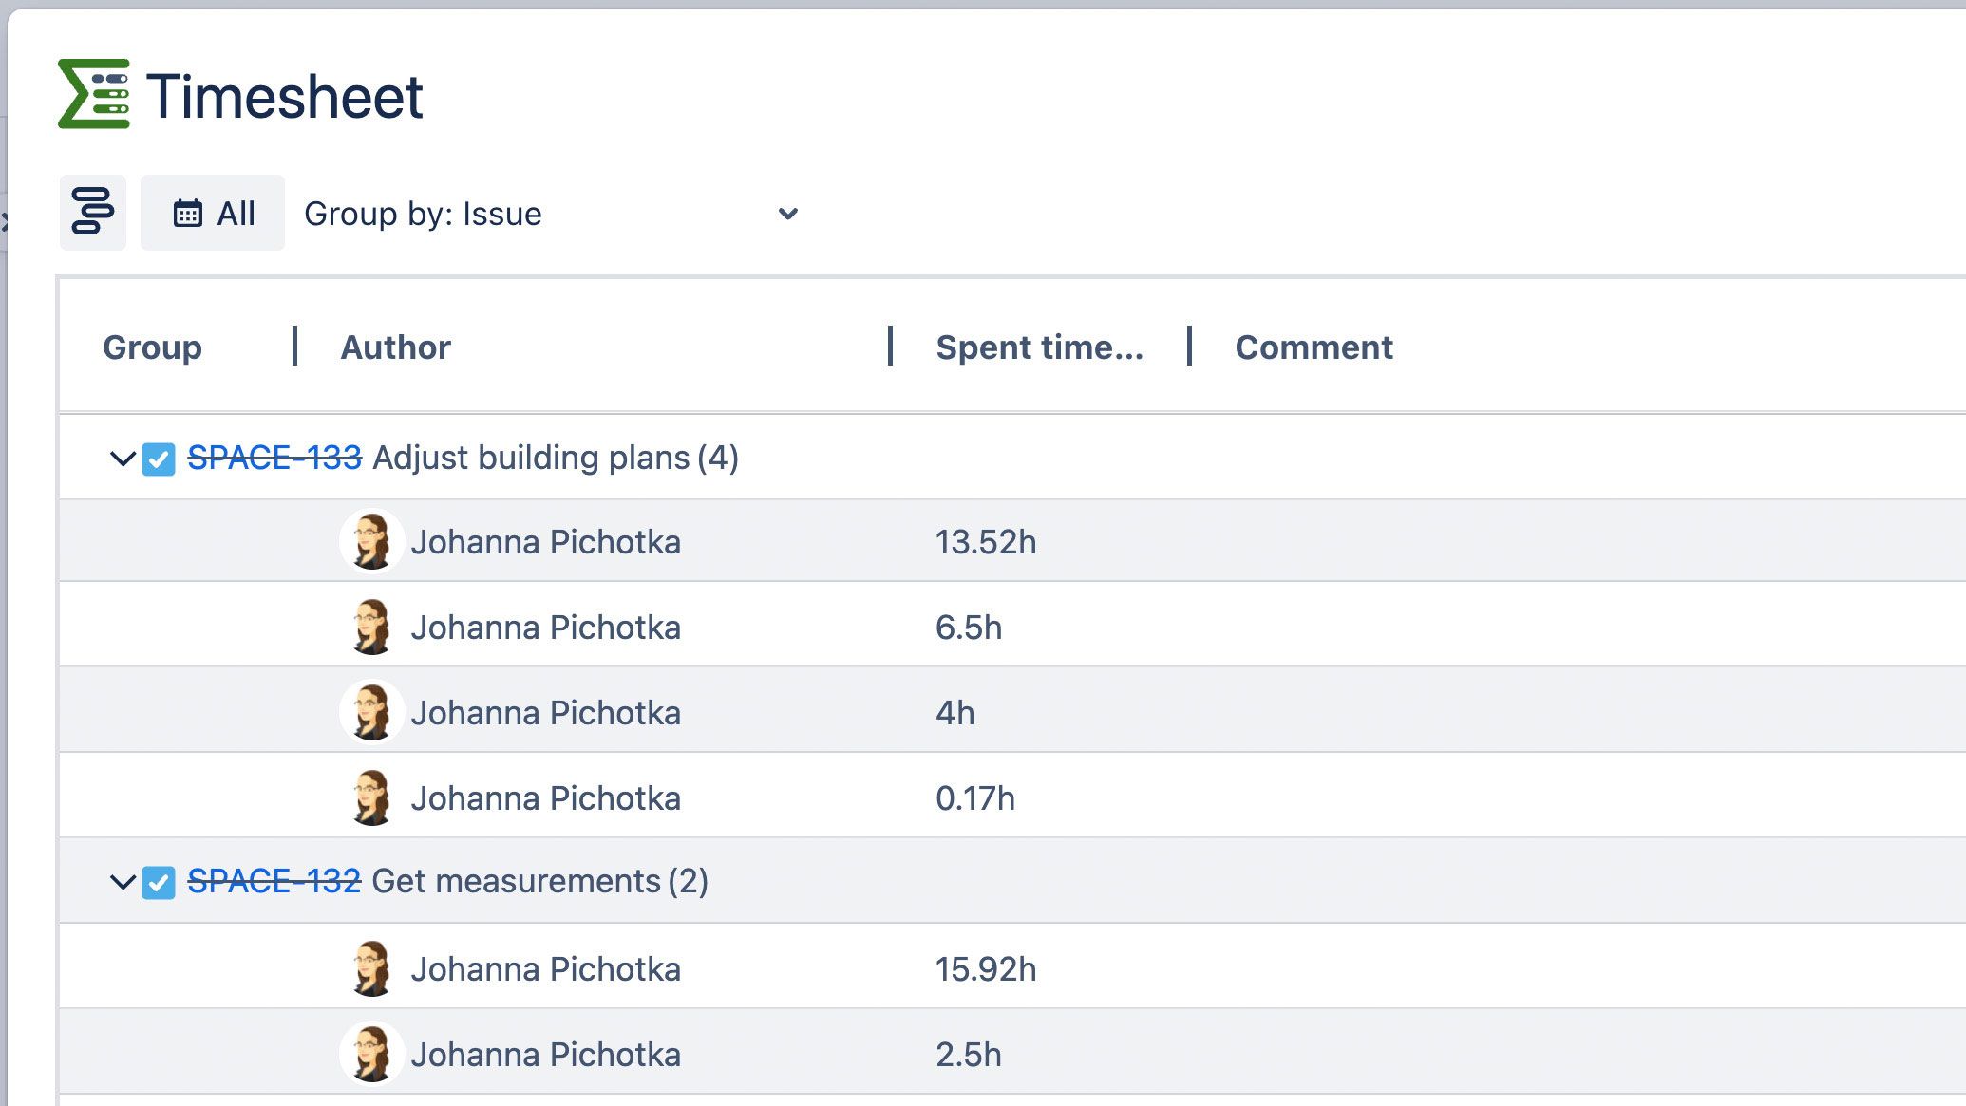The height and width of the screenshot is (1106, 1966).
Task: Click the Group column header
Action: [x=152, y=347]
